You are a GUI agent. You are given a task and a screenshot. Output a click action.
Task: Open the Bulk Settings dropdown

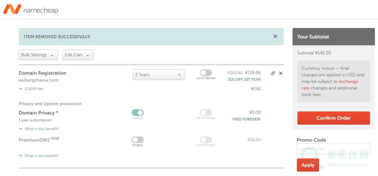click(38, 55)
